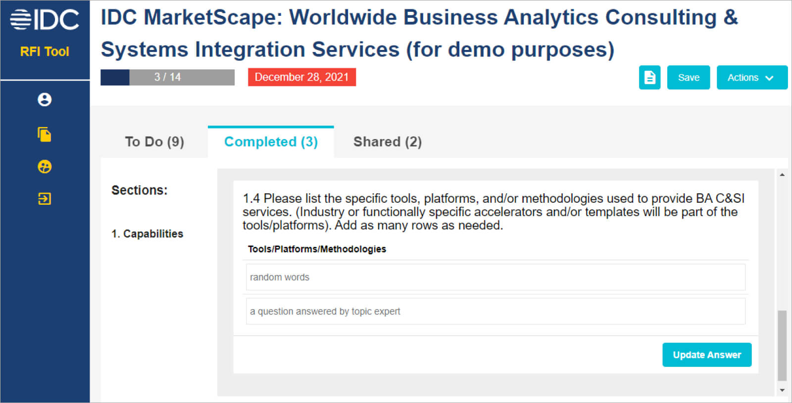792x403 pixels.
Task: Click the document icon button beside Save
Action: pos(649,78)
